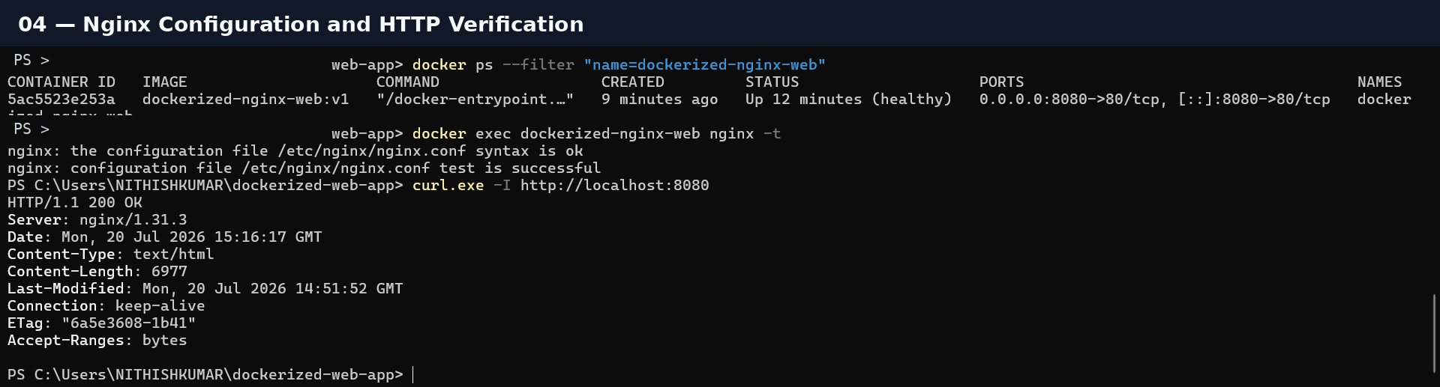
Task: Click the terminal scrollbar thumb
Action: click(1434, 333)
